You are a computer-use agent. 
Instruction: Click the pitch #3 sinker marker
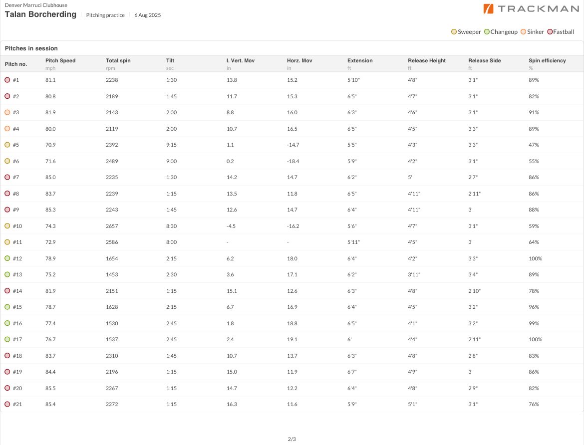(x=7, y=112)
